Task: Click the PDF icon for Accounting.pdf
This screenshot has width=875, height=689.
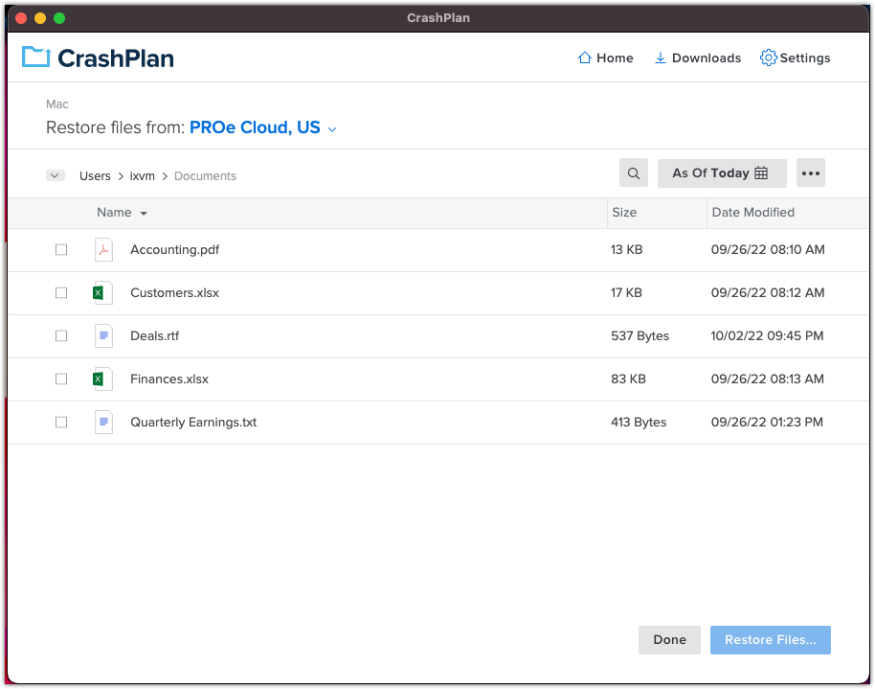Action: coord(103,250)
